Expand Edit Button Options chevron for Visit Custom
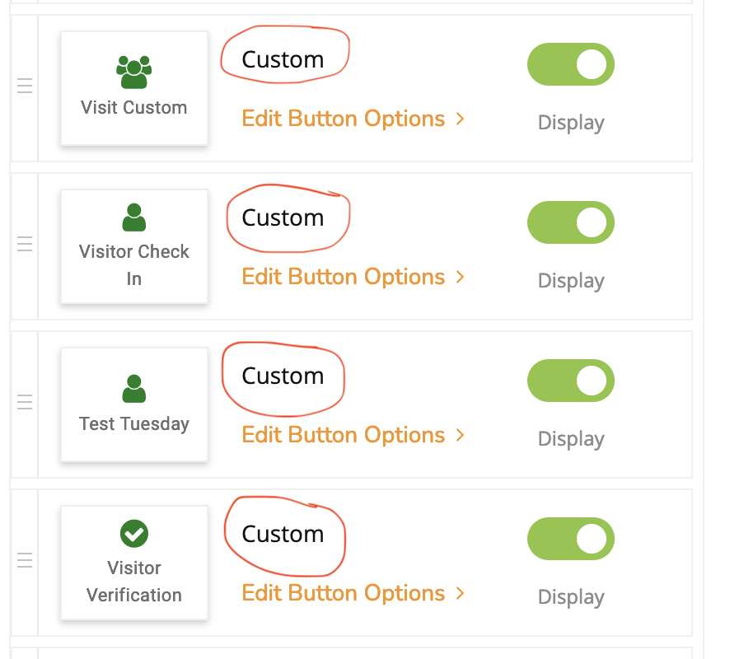The height and width of the screenshot is (659, 730). [461, 119]
